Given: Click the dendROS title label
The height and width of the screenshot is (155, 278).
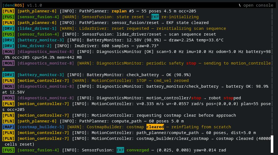Looking at the screenshot, I should click(x=13, y=5).
